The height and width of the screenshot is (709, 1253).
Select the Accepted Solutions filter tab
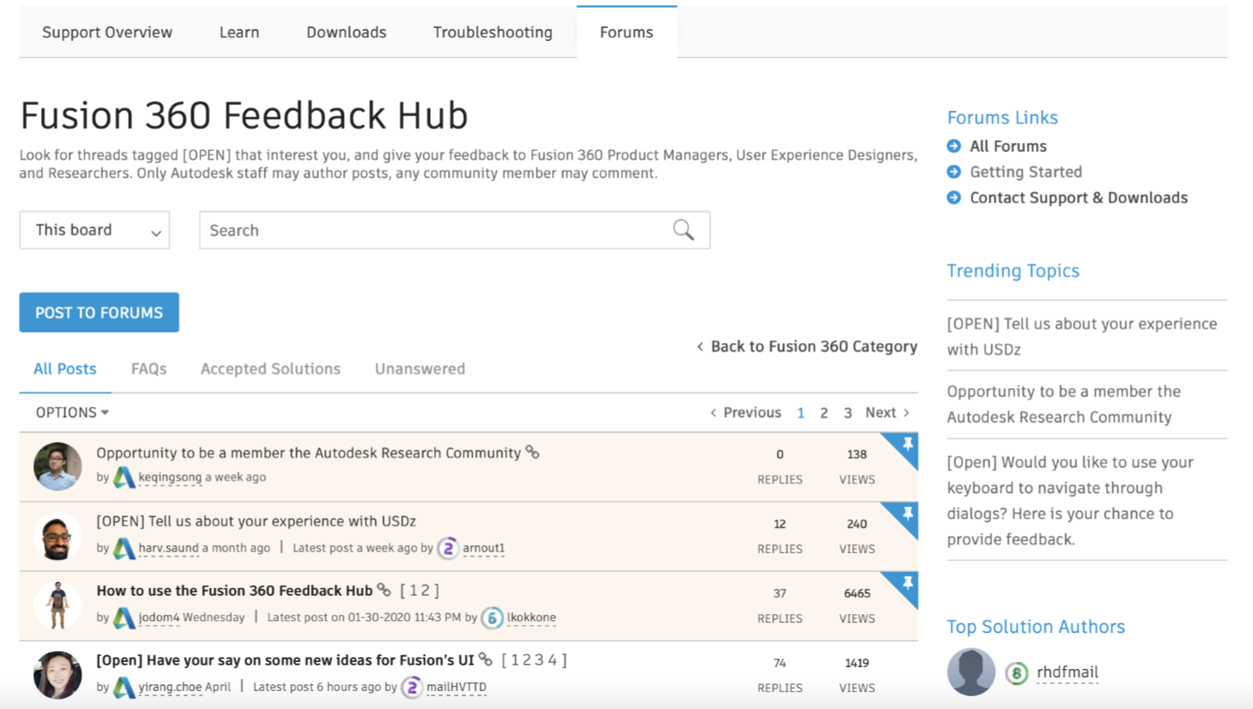270,369
